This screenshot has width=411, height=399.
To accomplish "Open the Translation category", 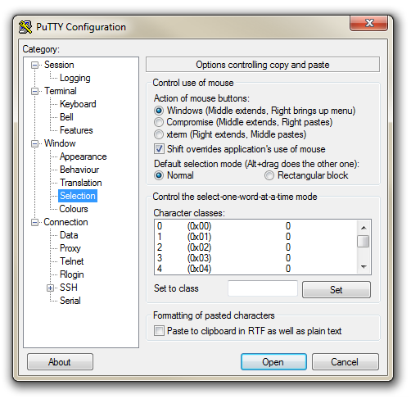I will [x=81, y=183].
